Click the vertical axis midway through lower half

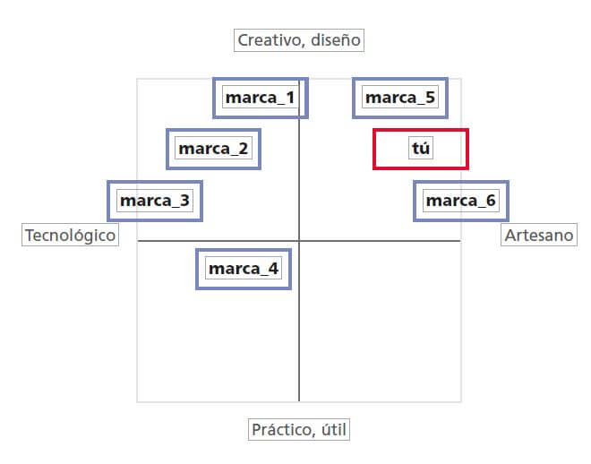pos(299,321)
